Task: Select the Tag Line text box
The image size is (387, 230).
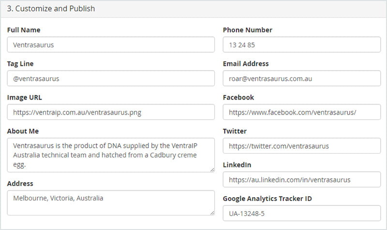Action: tap(111, 78)
